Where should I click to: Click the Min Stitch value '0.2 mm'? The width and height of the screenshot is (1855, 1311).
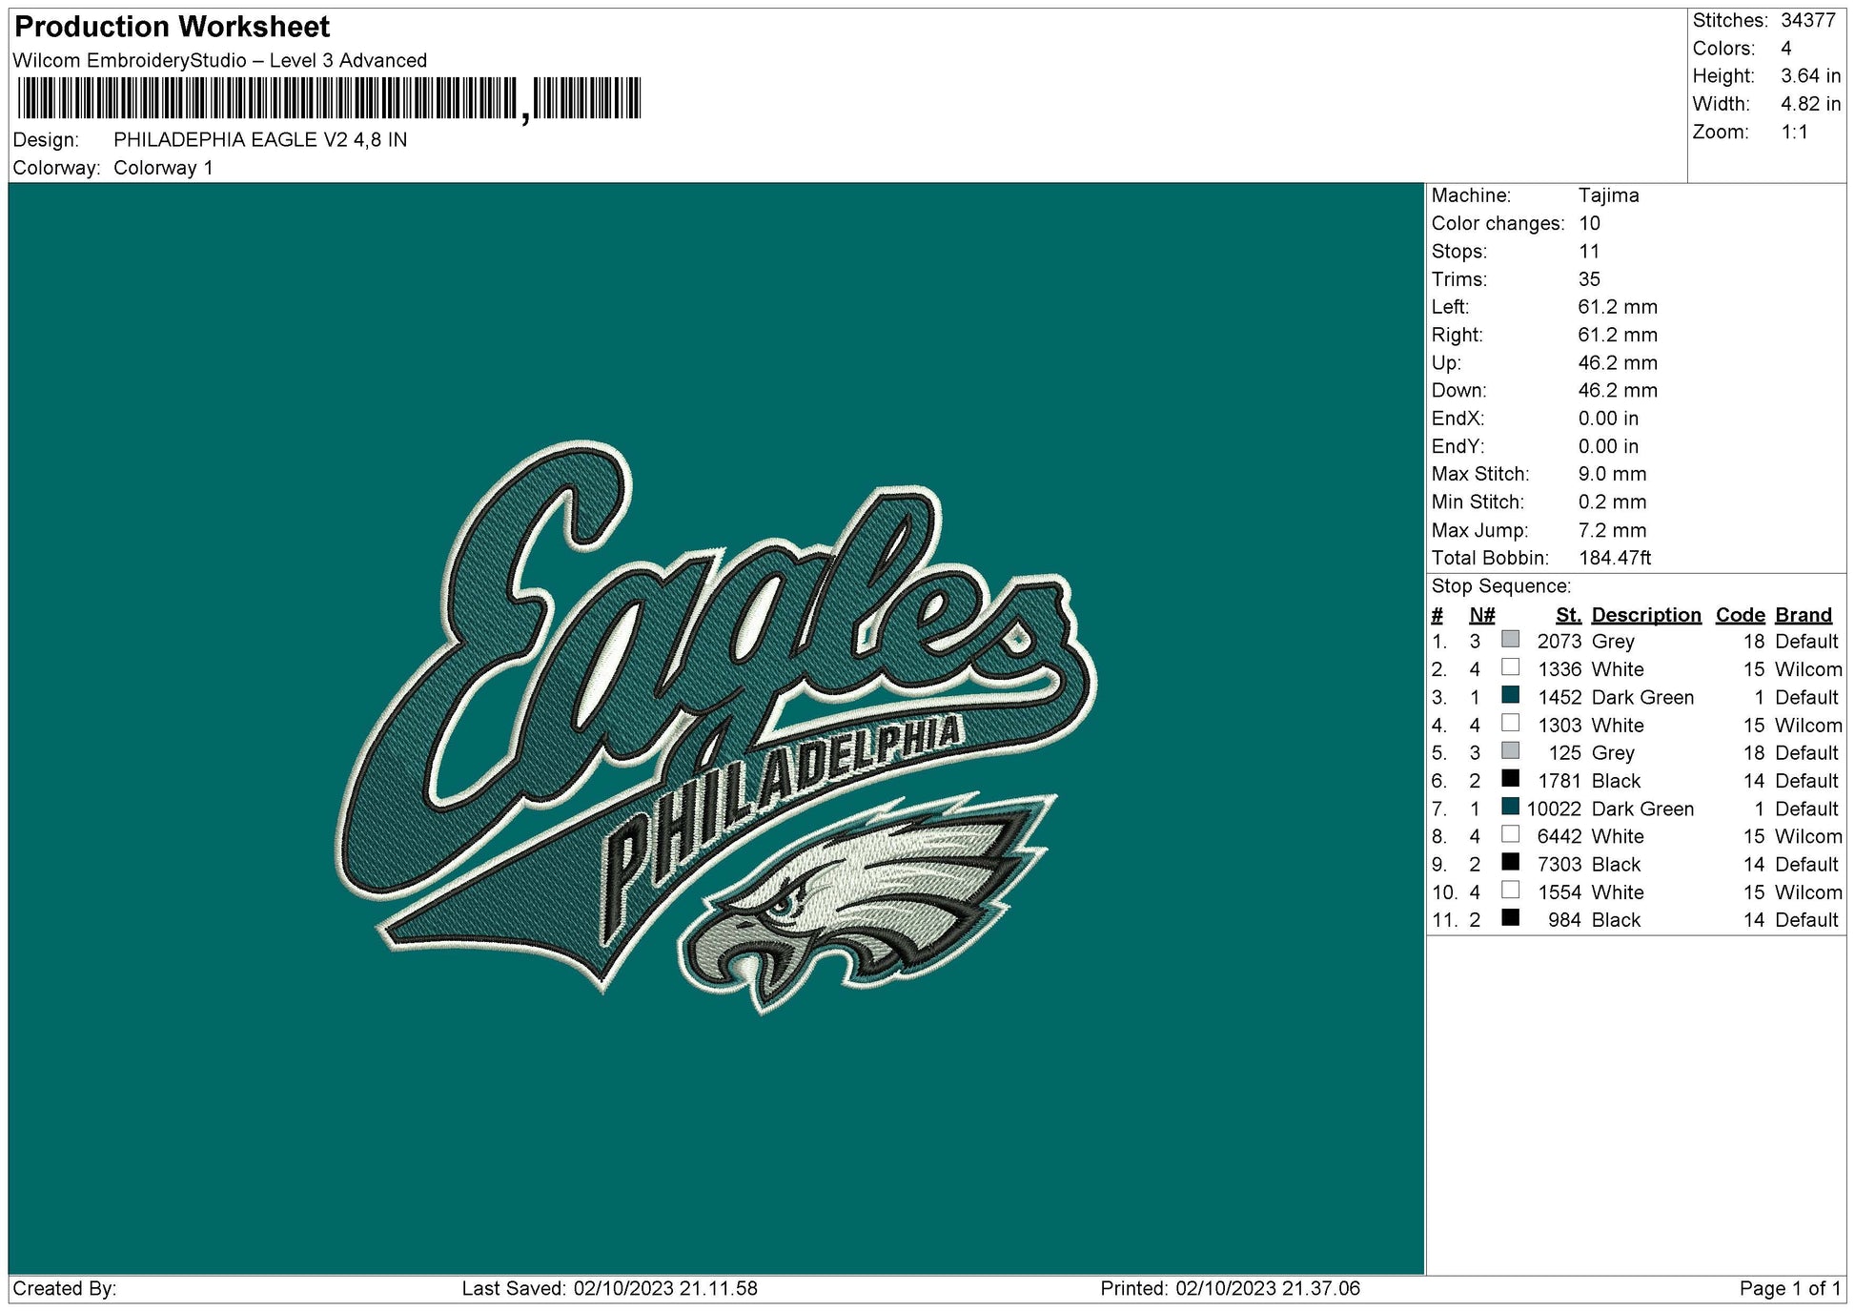click(1612, 502)
